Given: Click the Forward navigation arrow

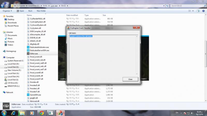Looking at the screenshot, I should (6, 6).
